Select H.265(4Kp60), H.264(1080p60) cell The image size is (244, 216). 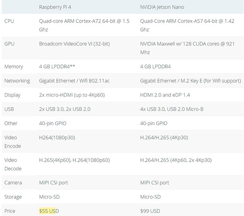(74, 160)
